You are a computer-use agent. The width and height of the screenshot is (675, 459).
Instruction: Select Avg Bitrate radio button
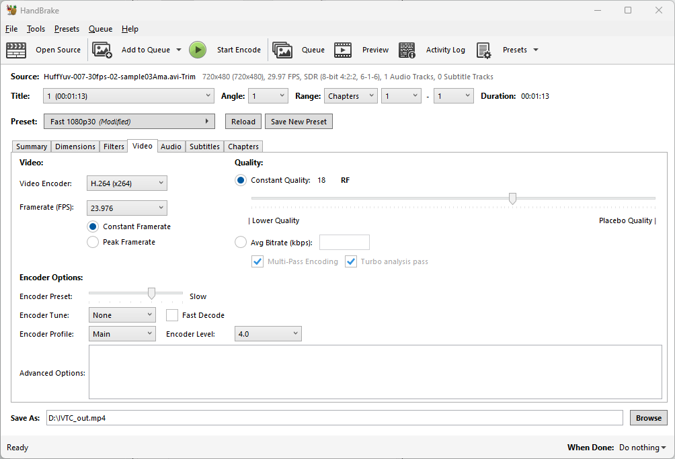coord(241,242)
